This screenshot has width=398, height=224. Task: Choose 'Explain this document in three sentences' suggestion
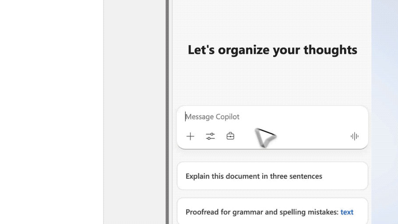pyautogui.click(x=272, y=176)
